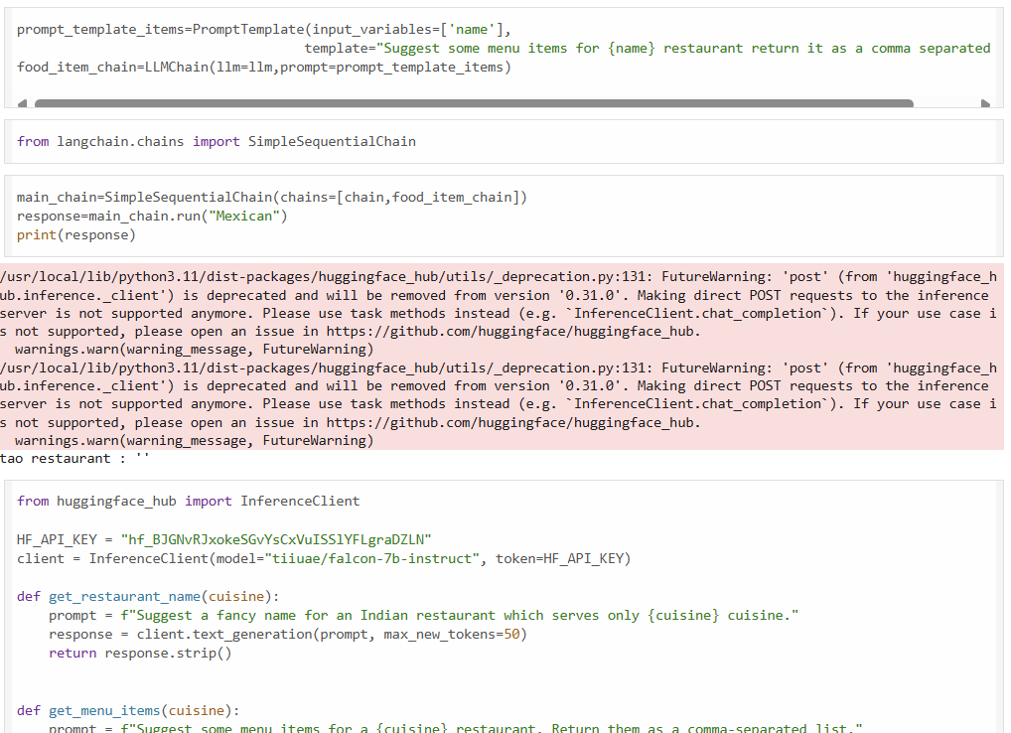This screenshot has width=1011, height=733.
Task: Select the langchain.chains import cell
Action: (x=217, y=142)
